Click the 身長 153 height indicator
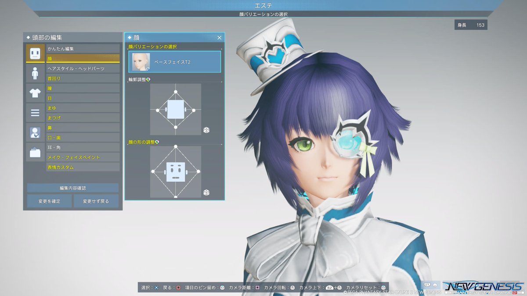Image resolution: width=527 pixels, height=296 pixels. tap(471, 25)
